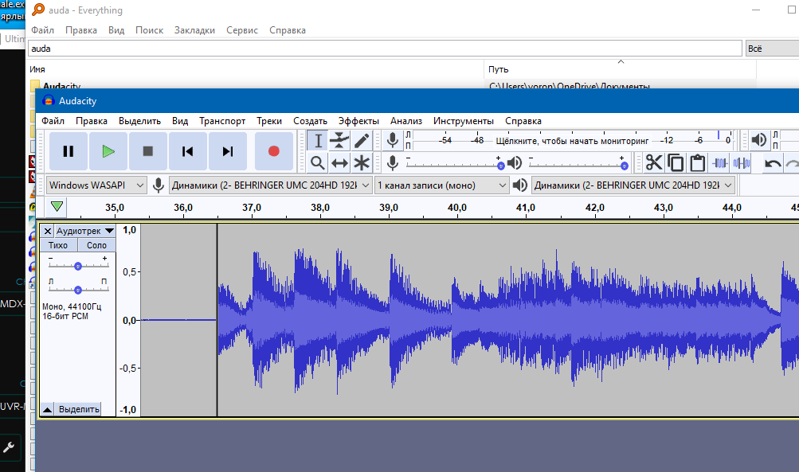Solo the track with the Соло button

click(96, 245)
